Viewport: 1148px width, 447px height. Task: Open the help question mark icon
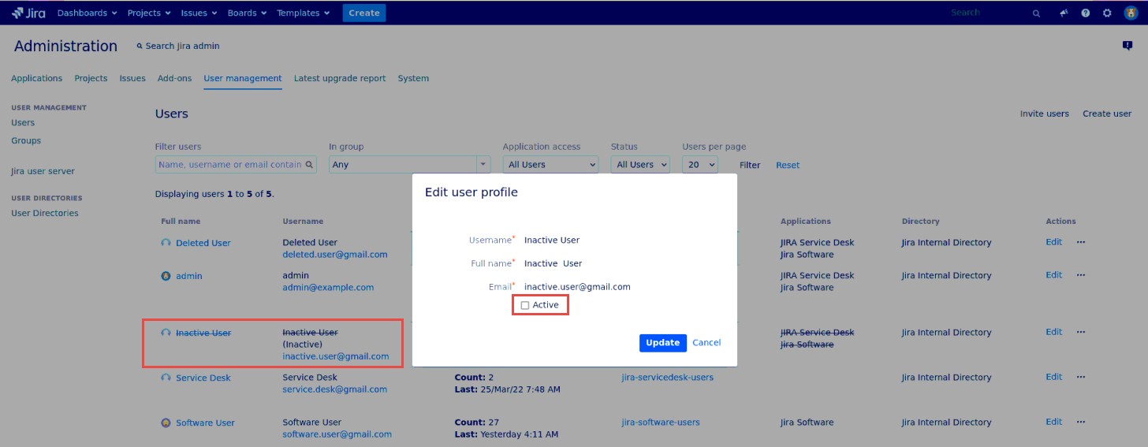[x=1086, y=13]
